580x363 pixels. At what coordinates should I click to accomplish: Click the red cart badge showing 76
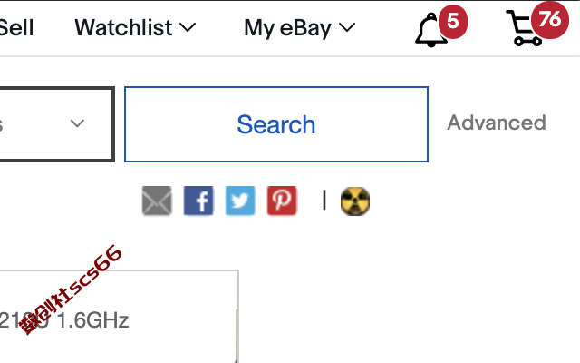pyautogui.click(x=550, y=20)
